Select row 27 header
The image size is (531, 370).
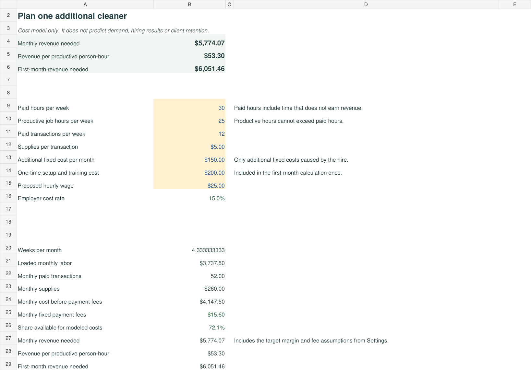(8, 338)
